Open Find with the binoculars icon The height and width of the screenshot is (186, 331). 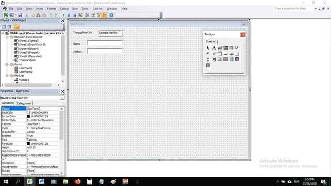tap(44, 15)
